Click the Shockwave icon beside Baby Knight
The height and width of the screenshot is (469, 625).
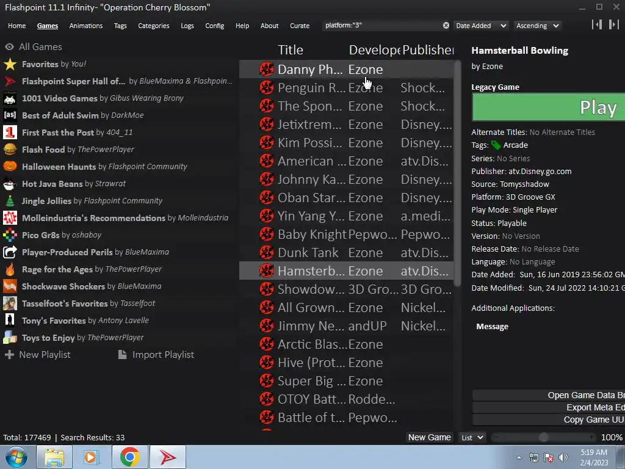pos(266,234)
